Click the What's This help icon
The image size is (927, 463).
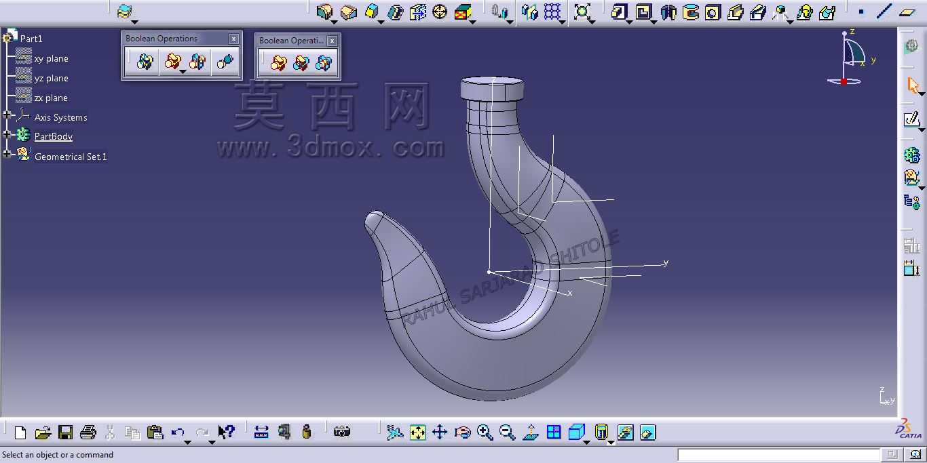click(226, 432)
